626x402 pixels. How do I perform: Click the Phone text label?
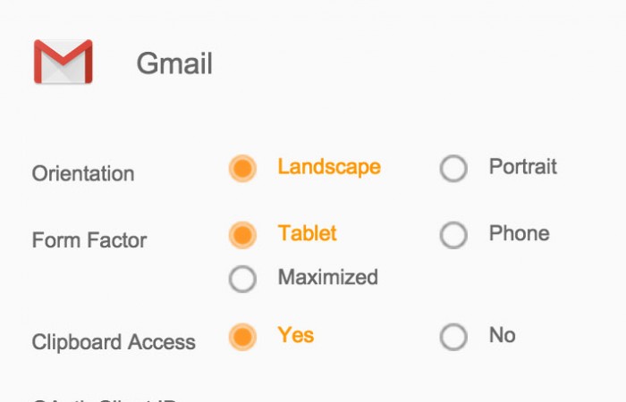click(519, 234)
